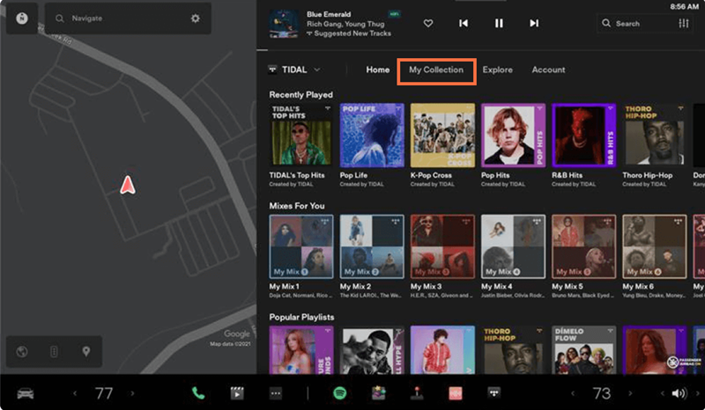
Task: Click the Popular Playlists heading
Action: click(x=301, y=317)
